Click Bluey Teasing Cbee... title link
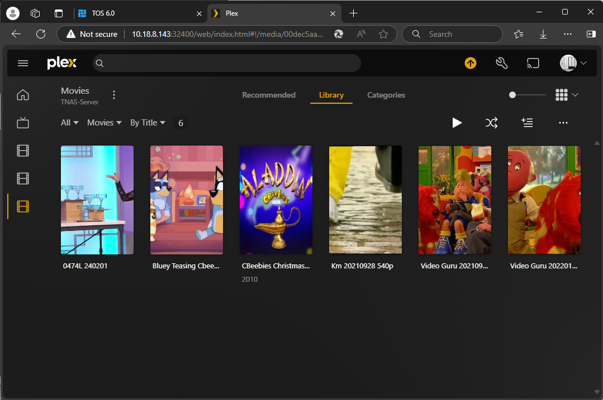This screenshot has width=603, height=400. click(186, 266)
